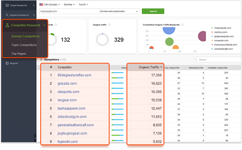Click the Reports document icon
242x150 pixels.
pyautogui.click(x=7, y=63)
